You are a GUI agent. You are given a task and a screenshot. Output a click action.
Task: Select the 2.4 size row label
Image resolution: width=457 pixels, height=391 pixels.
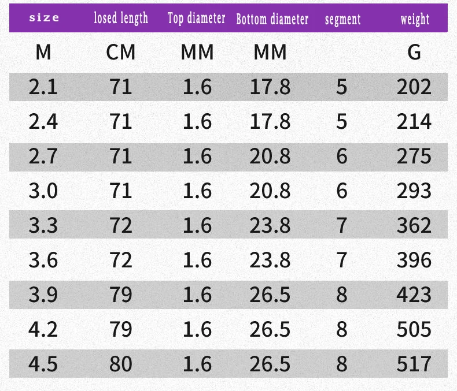[x=43, y=121]
